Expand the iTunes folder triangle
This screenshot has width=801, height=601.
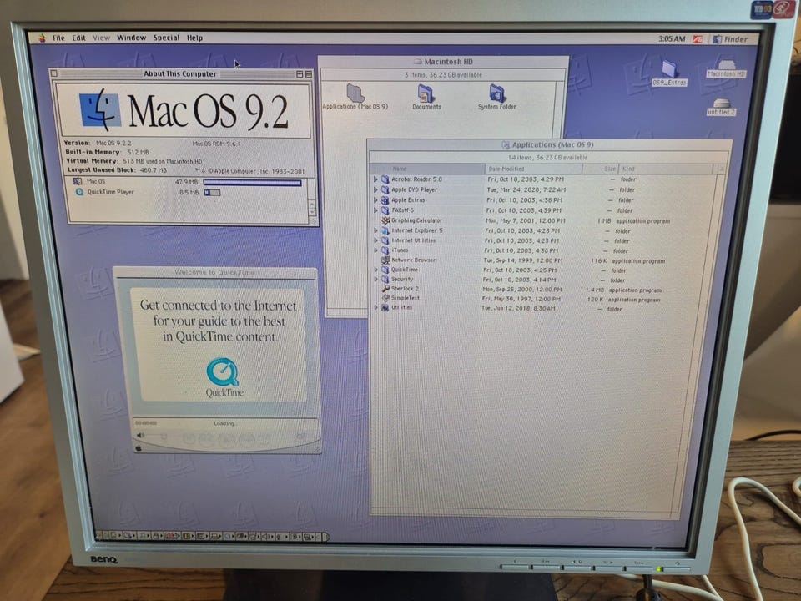pos(375,250)
